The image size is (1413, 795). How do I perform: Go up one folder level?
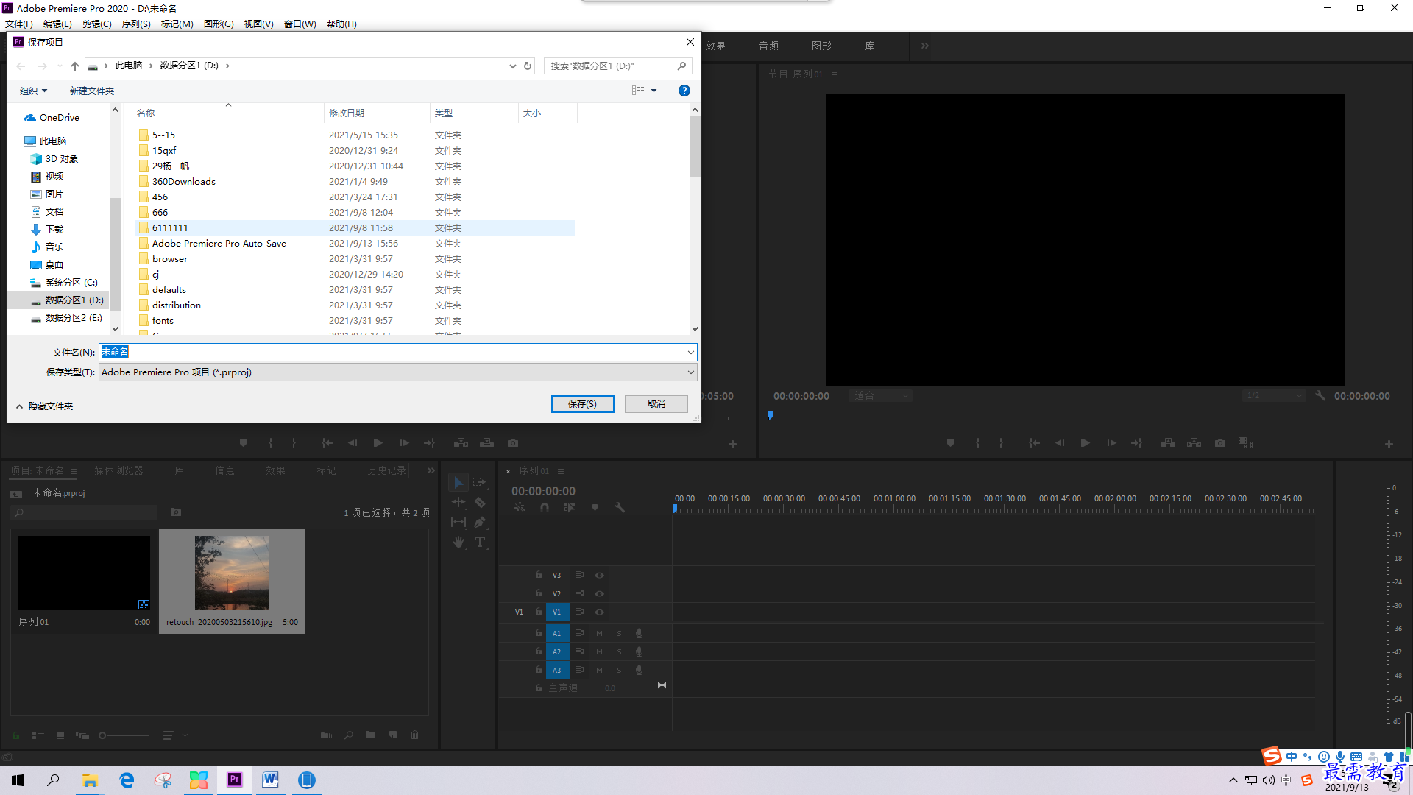coord(74,66)
